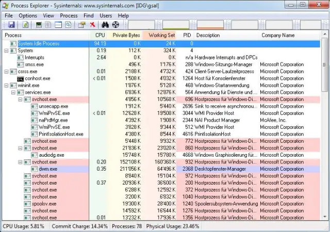Click the Refresh Now toolbar icon
The image size is (330, 232).
25,25
